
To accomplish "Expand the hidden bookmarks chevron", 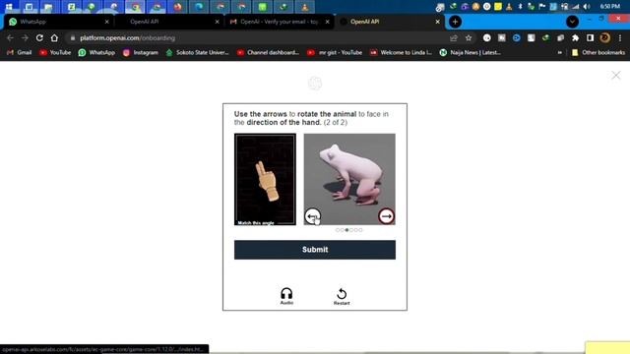I will (560, 52).
